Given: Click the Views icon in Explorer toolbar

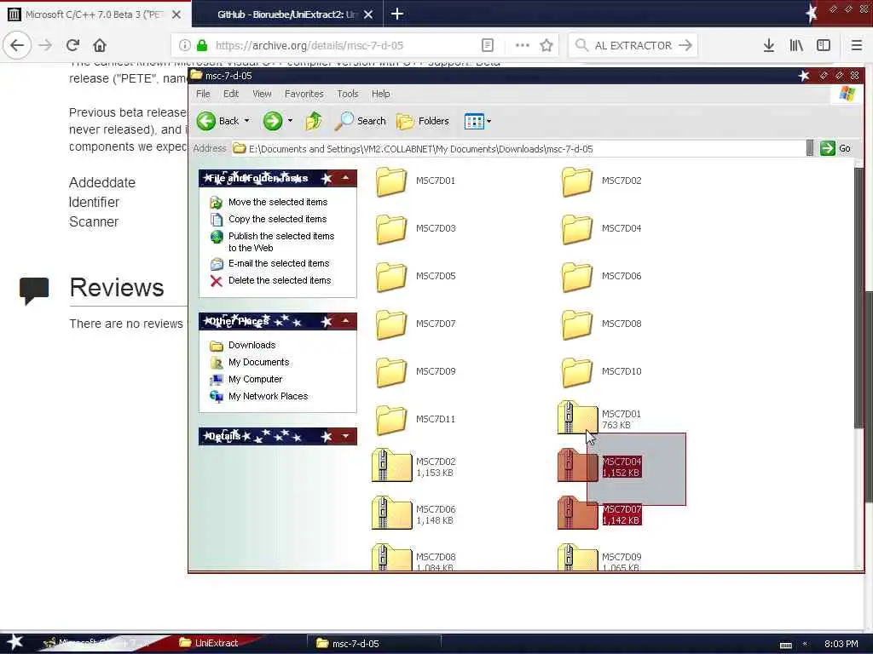Looking at the screenshot, I should coord(474,121).
